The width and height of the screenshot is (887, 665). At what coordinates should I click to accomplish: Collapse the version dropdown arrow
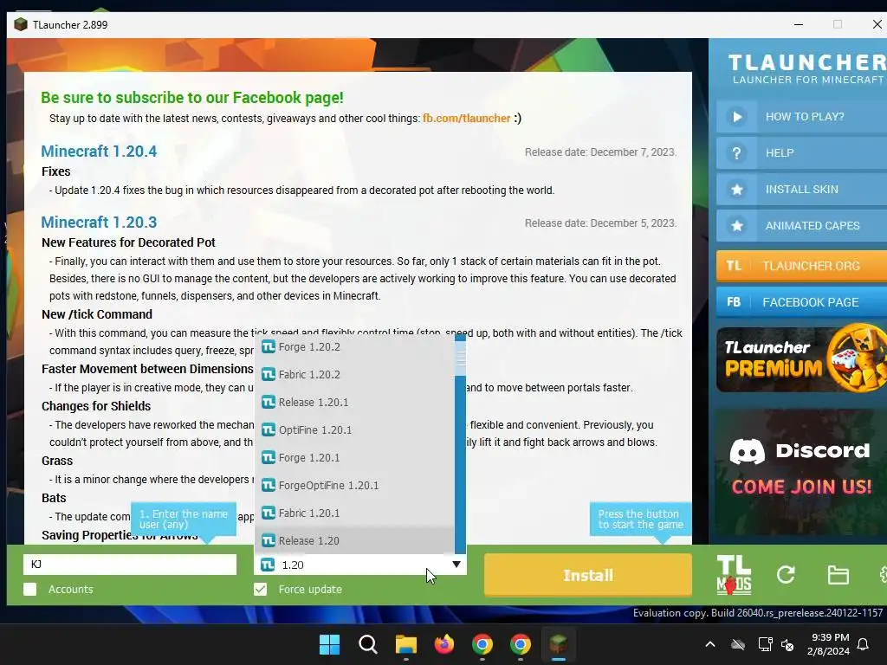(x=456, y=565)
